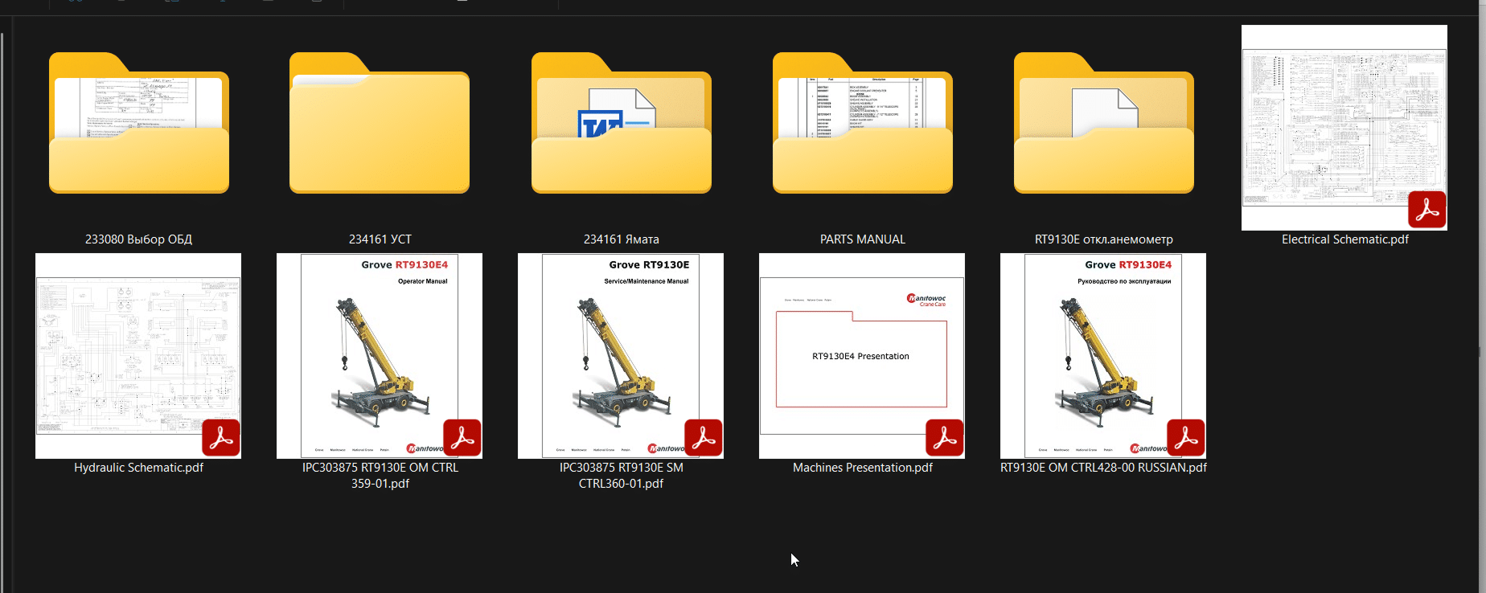Click the 'Electrical Schematic.pdf' file name
1486x593 pixels.
[x=1345, y=239]
